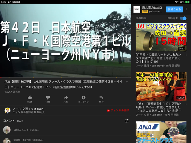Open video title （６）【豪華客船】飛鳥Ⅱ
Screen dimensions: 191x143
[158, 107]
